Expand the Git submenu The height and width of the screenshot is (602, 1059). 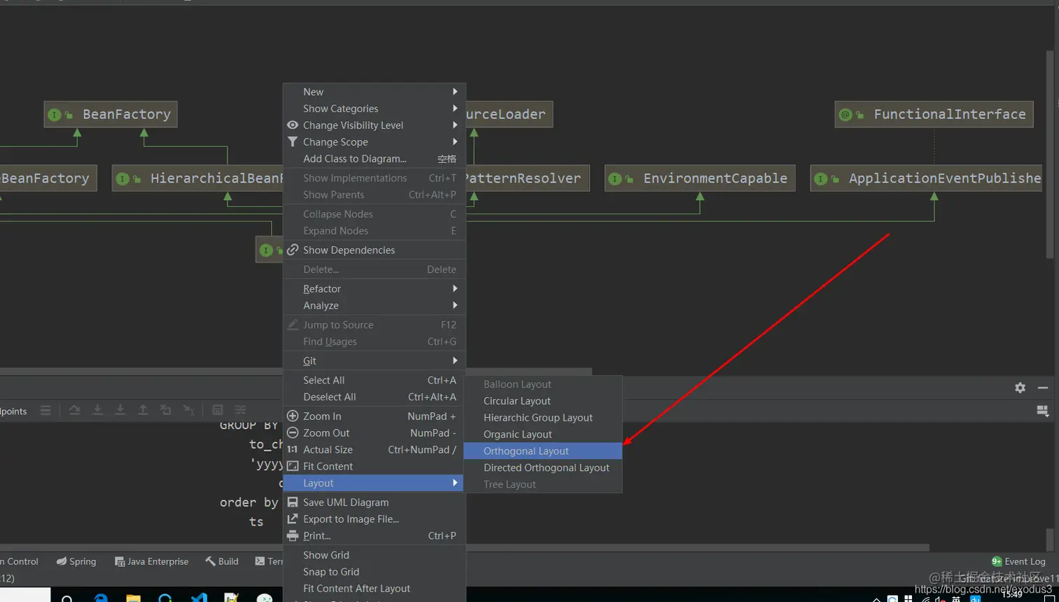374,360
